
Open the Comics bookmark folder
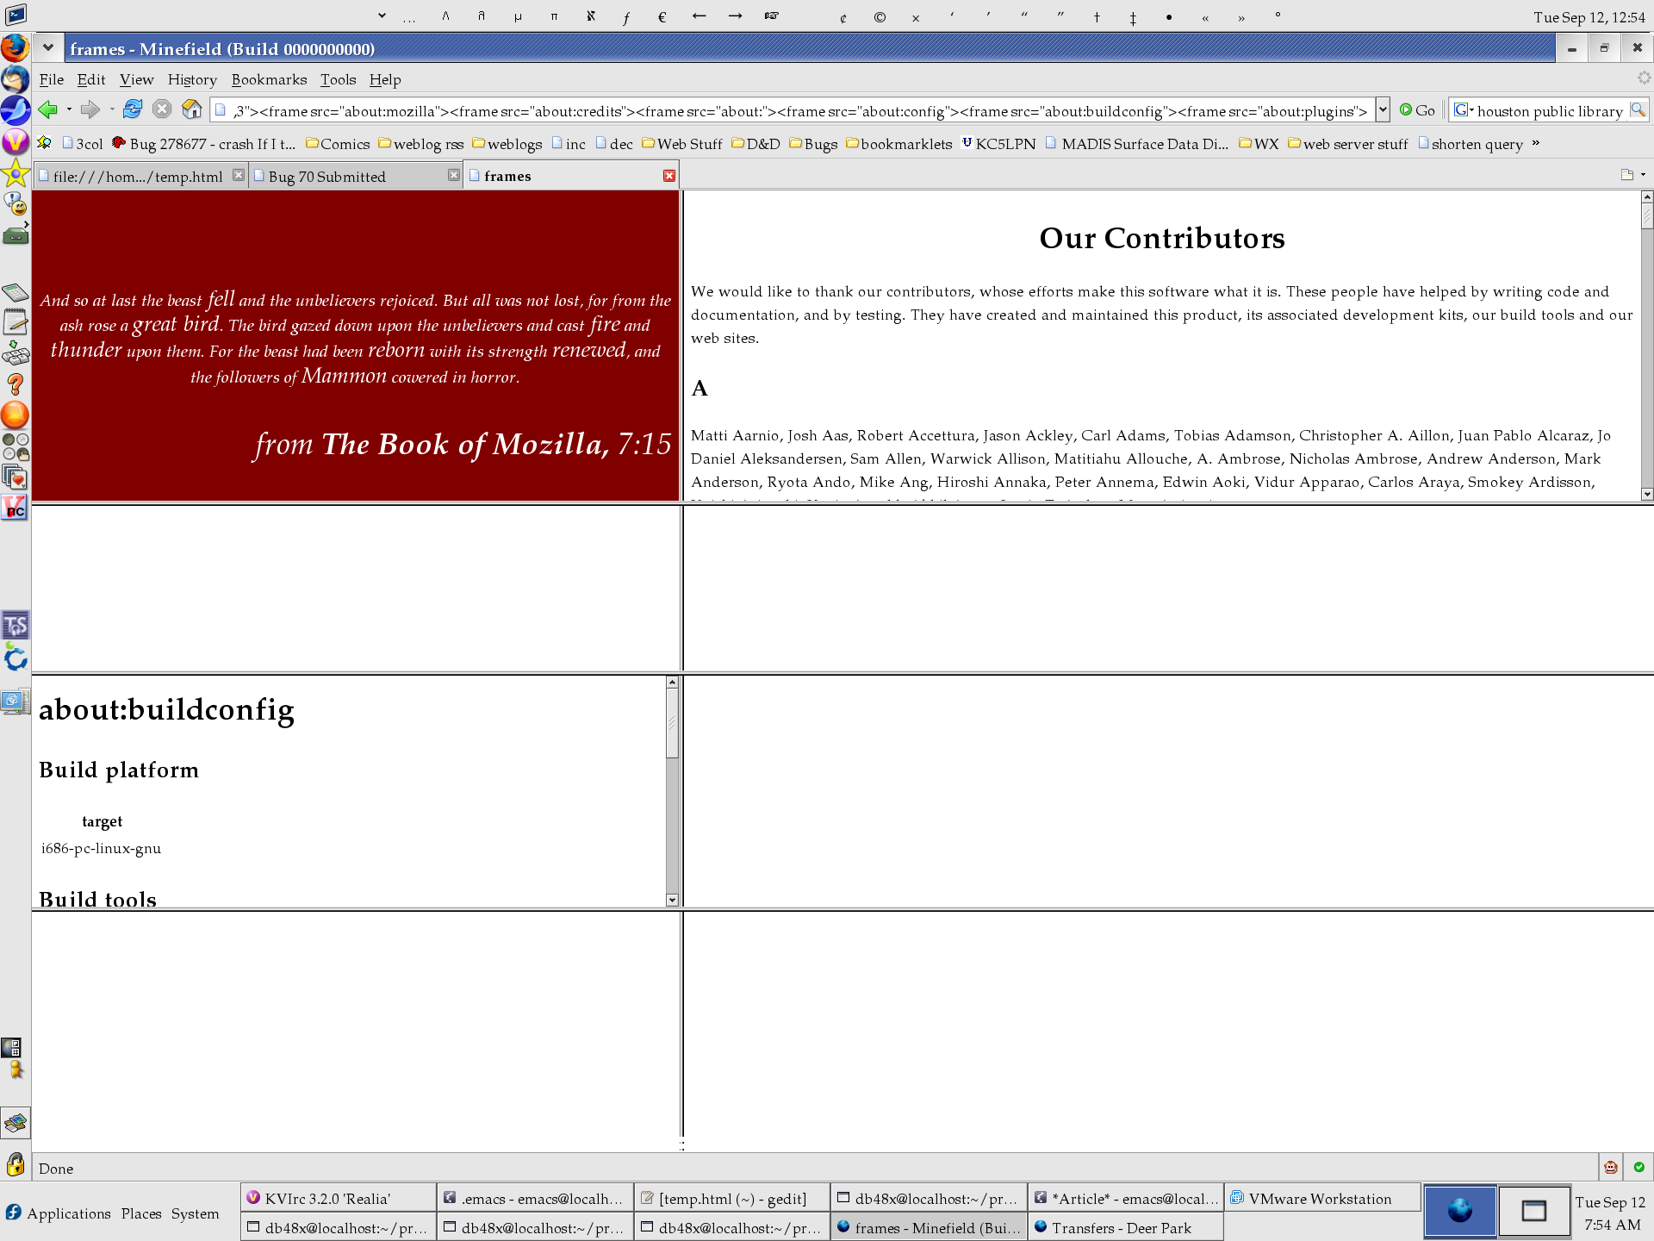point(338,144)
